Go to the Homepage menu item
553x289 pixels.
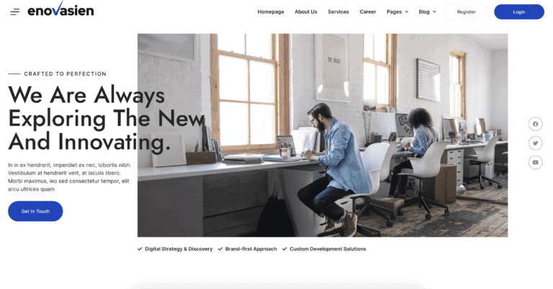click(x=271, y=12)
